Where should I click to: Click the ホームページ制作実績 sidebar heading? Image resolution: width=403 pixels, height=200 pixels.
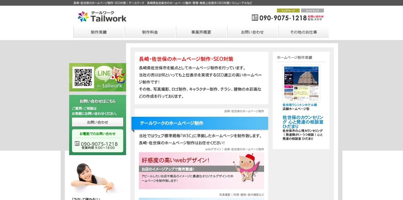click(295, 57)
